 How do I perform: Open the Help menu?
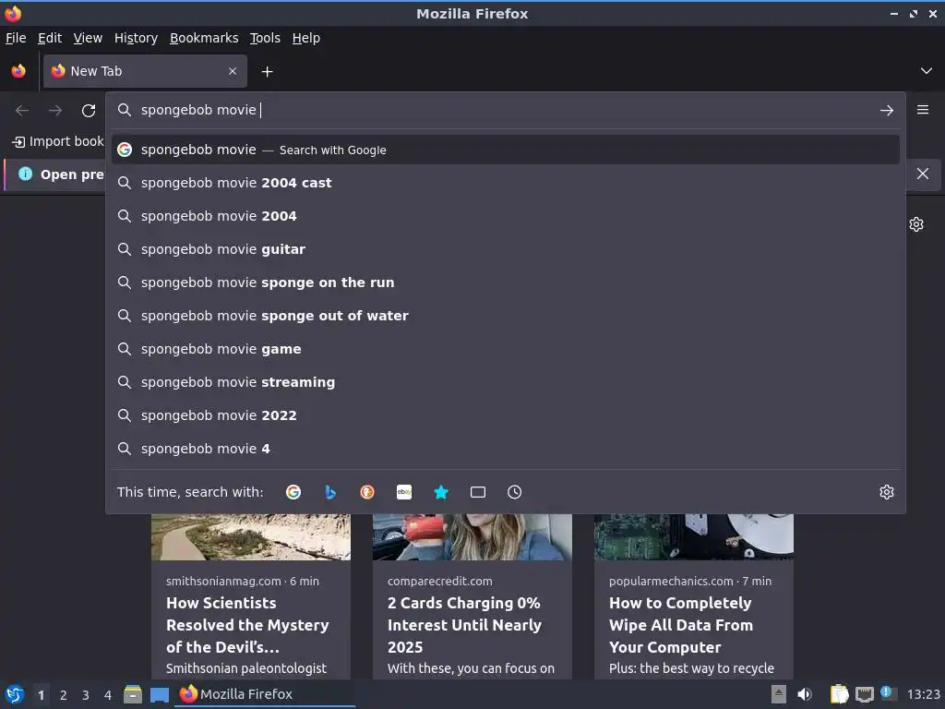(x=306, y=38)
